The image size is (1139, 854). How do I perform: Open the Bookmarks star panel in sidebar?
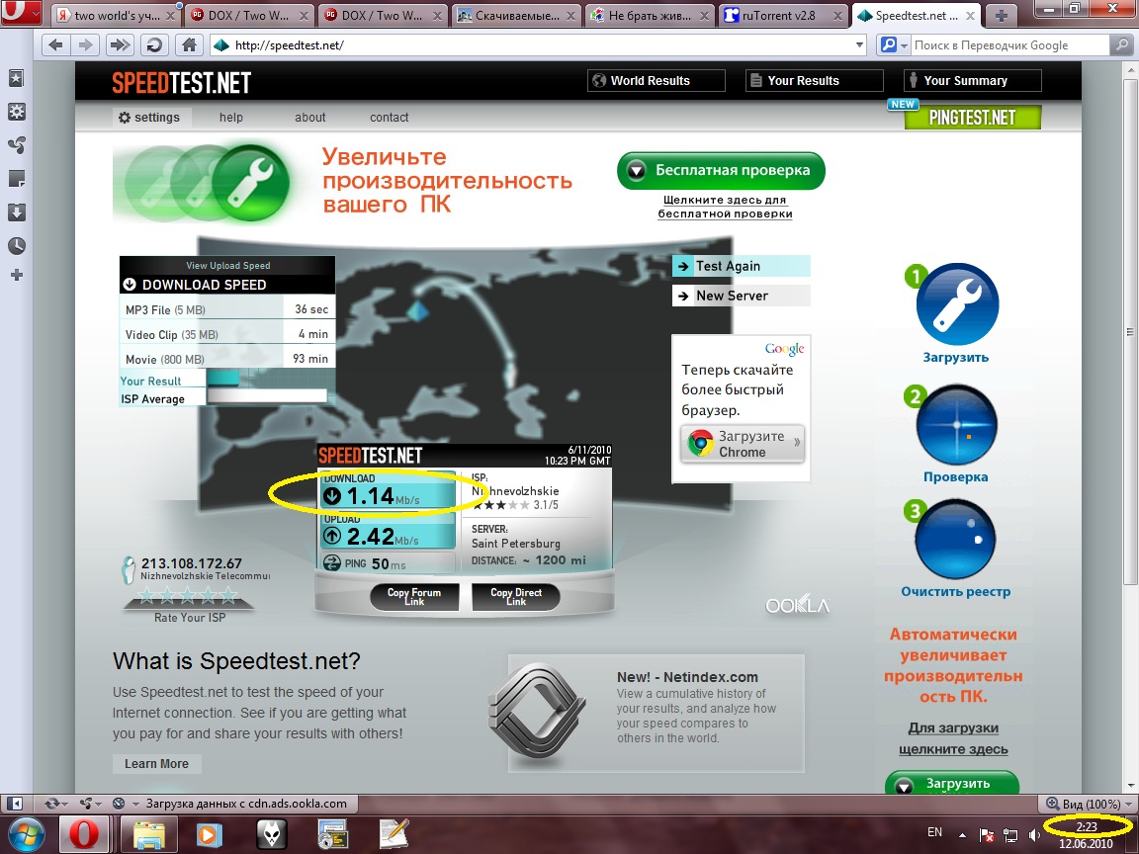(x=16, y=78)
